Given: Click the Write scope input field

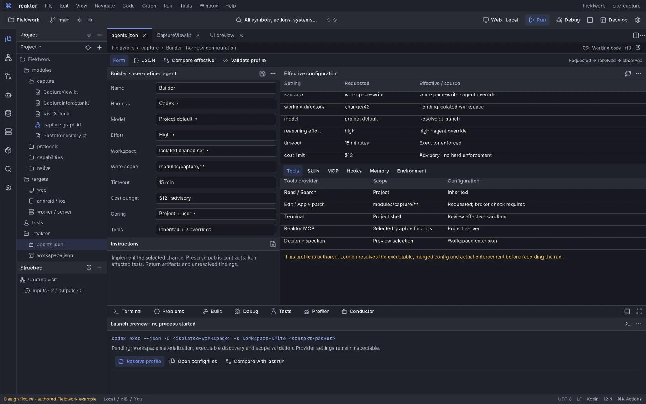Looking at the screenshot, I should (216, 166).
